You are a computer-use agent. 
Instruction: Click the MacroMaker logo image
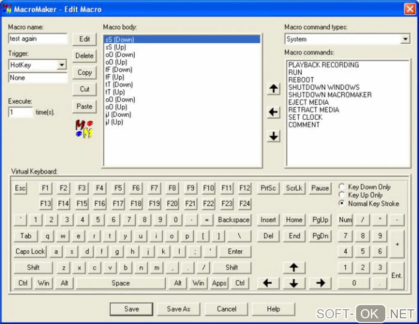[84, 129]
